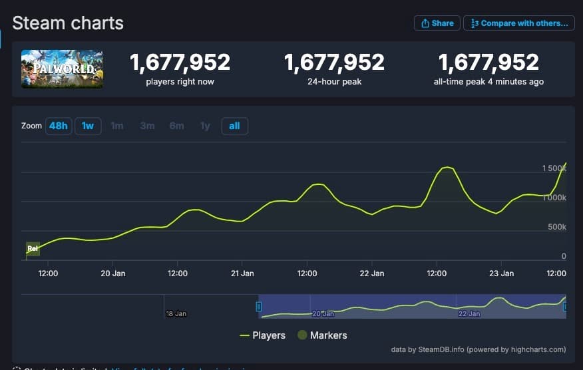Set chart zoom to all
The height and width of the screenshot is (370, 583).
[x=234, y=126]
